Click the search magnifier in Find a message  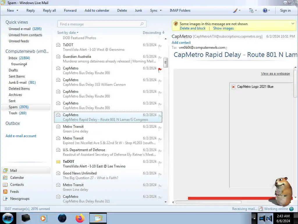(142, 24)
